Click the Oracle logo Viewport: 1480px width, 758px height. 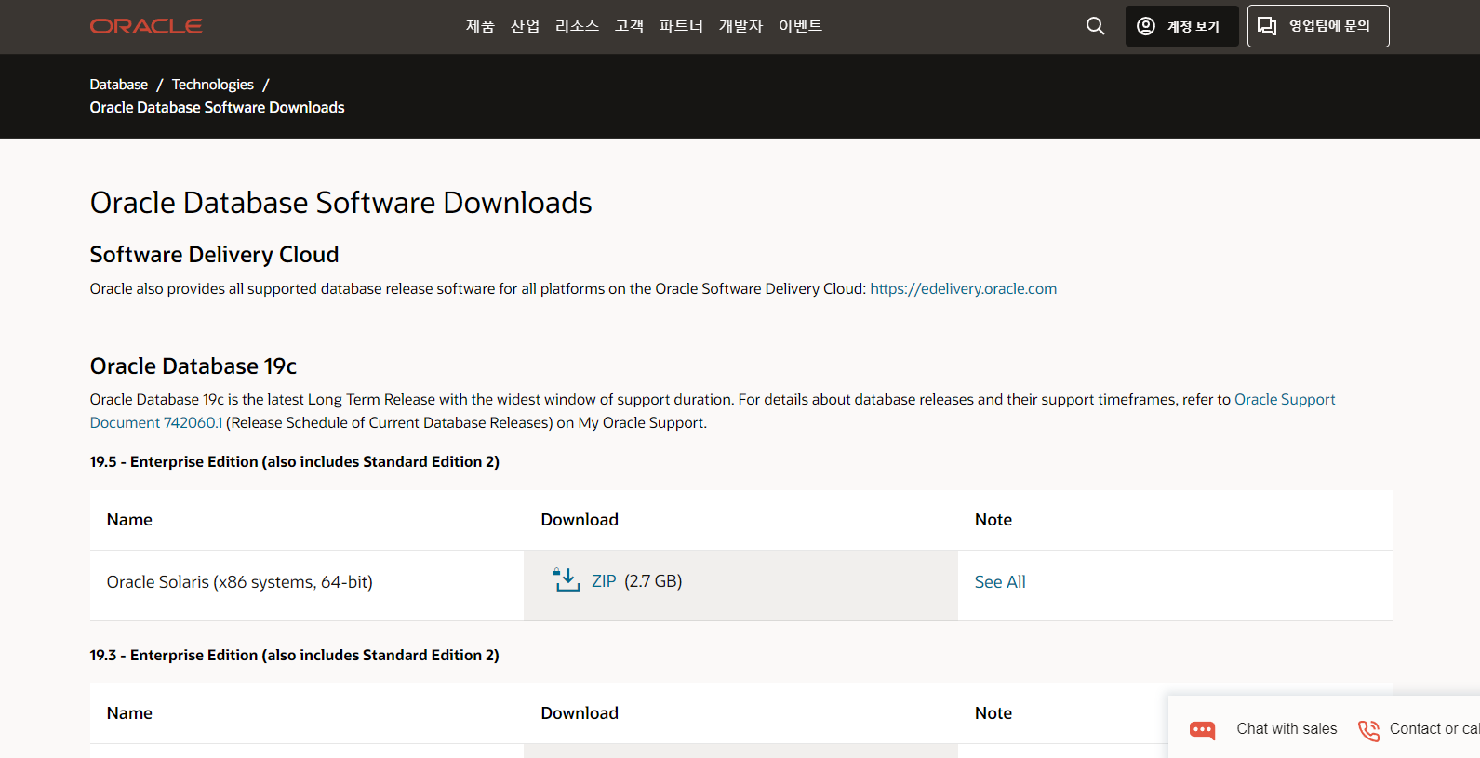[x=146, y=26]
